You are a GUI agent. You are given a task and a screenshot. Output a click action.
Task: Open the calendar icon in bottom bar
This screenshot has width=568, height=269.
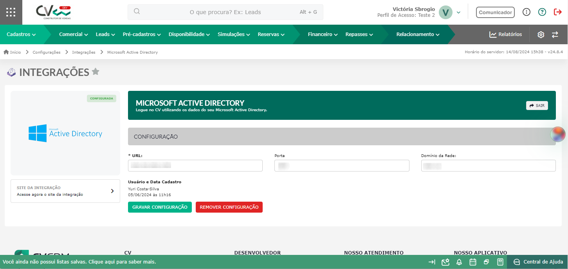point(473,262)
